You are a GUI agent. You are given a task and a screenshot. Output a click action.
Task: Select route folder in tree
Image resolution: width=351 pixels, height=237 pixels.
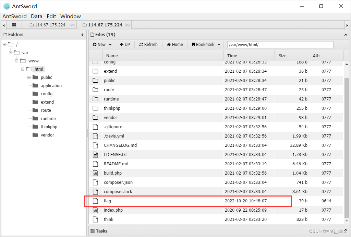tap(46, 110)
